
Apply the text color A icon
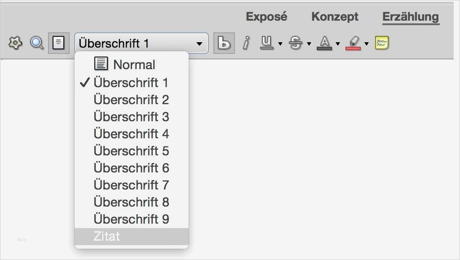324,43
